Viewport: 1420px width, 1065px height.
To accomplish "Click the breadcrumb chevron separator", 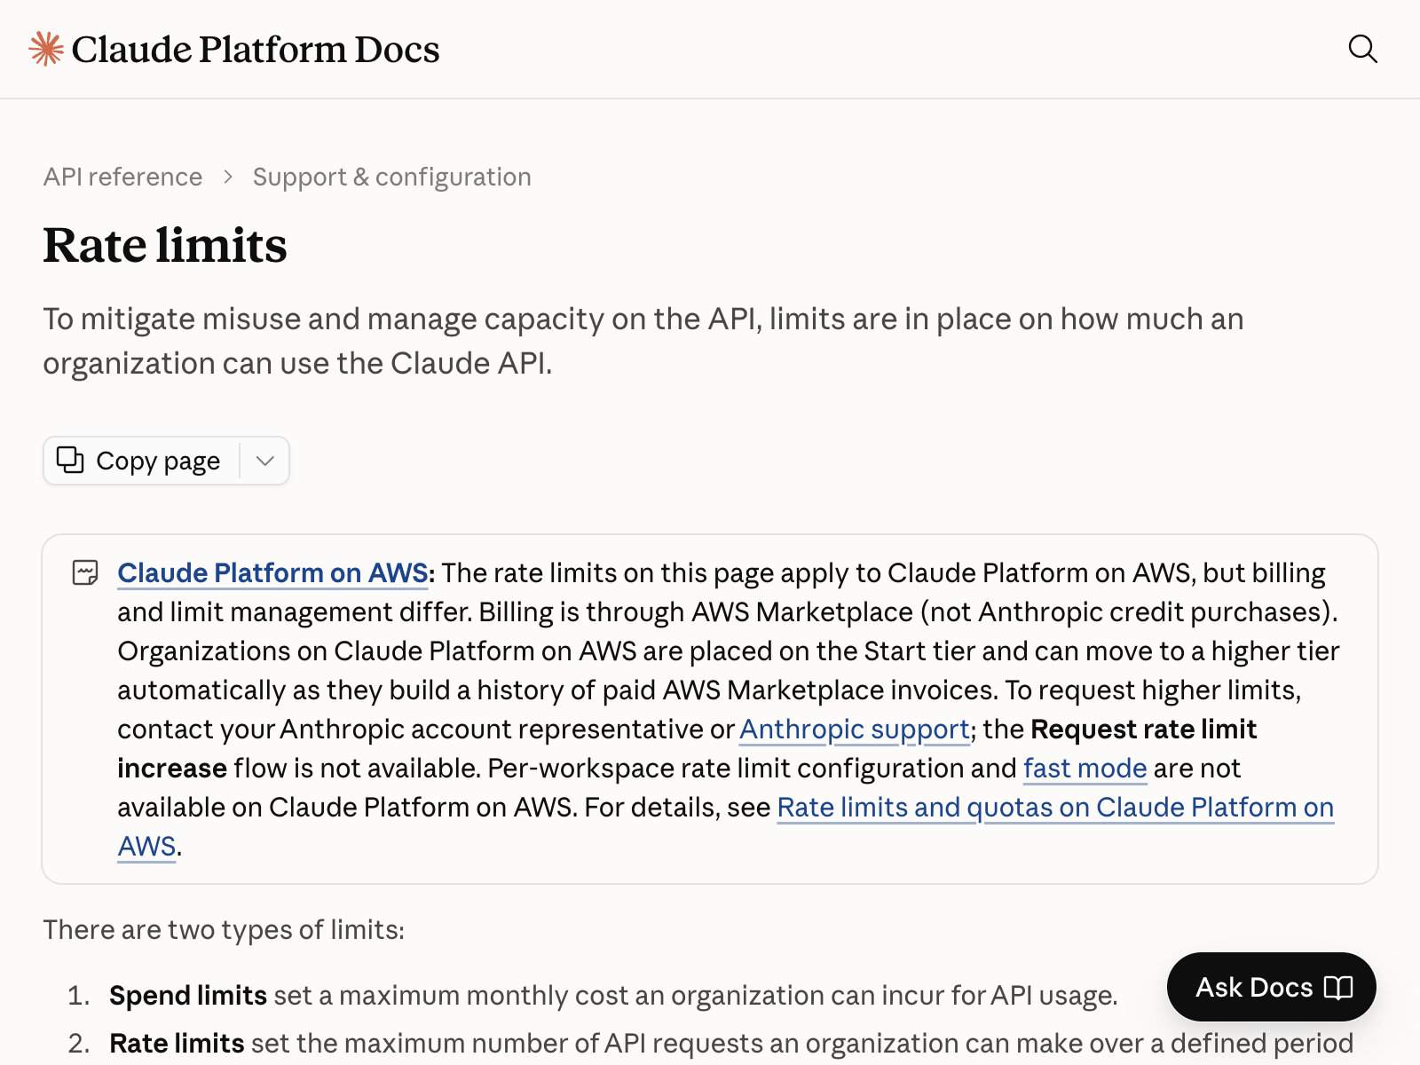I will (228, 177).
